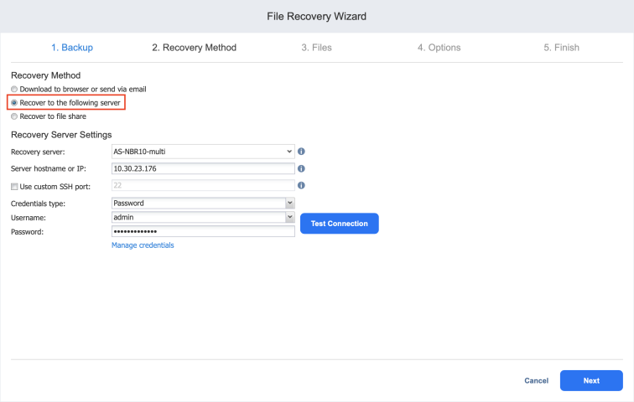
Task: Choose Recover to file share option
Action: pos(14,116)
